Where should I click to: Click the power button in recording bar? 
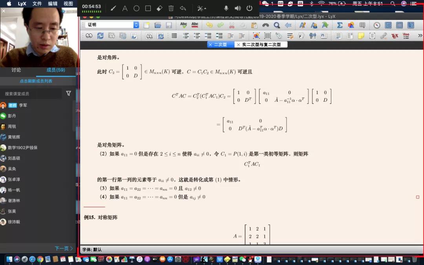pos(249,8)
